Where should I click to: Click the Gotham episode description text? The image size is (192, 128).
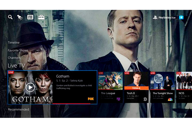click(74, 87)
